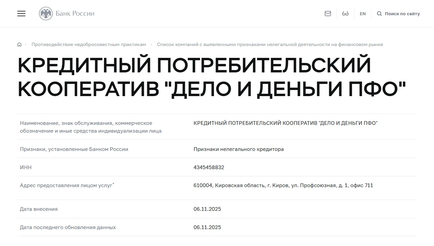Click the 'Поиск по сайту' search field
434x246 pixels.
coord(402,14)
